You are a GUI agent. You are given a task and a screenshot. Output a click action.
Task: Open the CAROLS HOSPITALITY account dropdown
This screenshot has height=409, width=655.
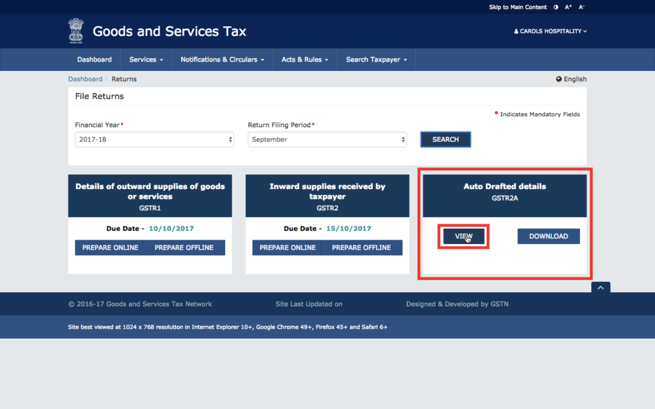pyautogui.click(x=551, y=31)
